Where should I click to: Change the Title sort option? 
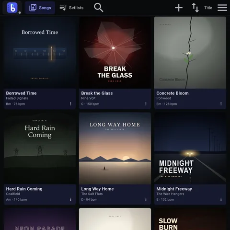click(x=208, y=8)
